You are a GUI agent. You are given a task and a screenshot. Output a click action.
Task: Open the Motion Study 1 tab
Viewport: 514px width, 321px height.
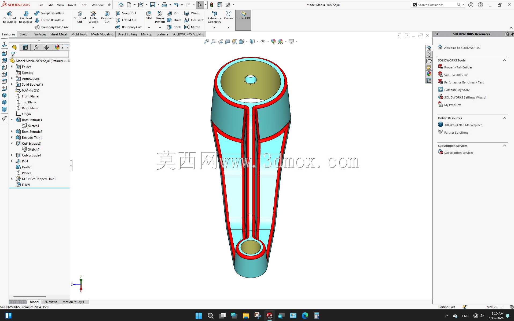(x=73, y=302)
